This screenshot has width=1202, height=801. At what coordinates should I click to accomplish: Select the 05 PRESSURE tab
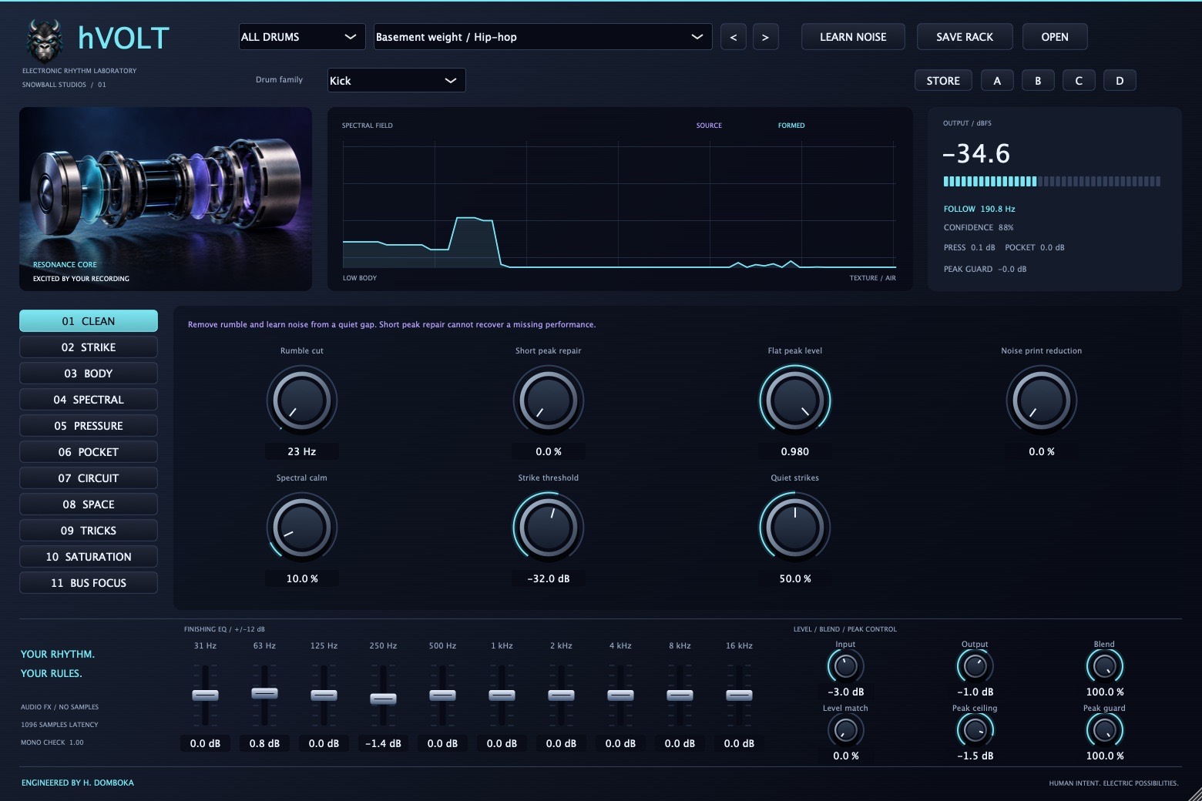(x=89, y=426)
